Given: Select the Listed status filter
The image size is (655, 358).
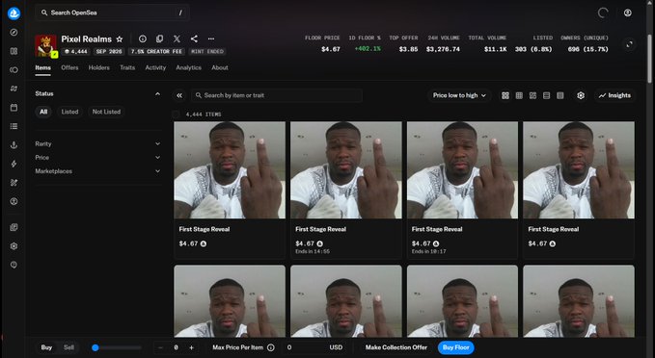Looking at the screenshot, I should [69, 112].
